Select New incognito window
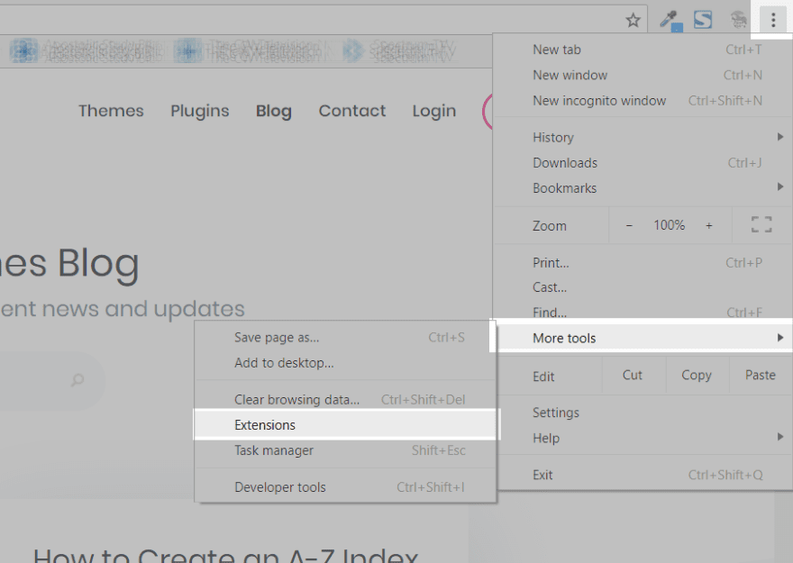The image size is (793, 563). pyautogui.click(x=599, y=101)
